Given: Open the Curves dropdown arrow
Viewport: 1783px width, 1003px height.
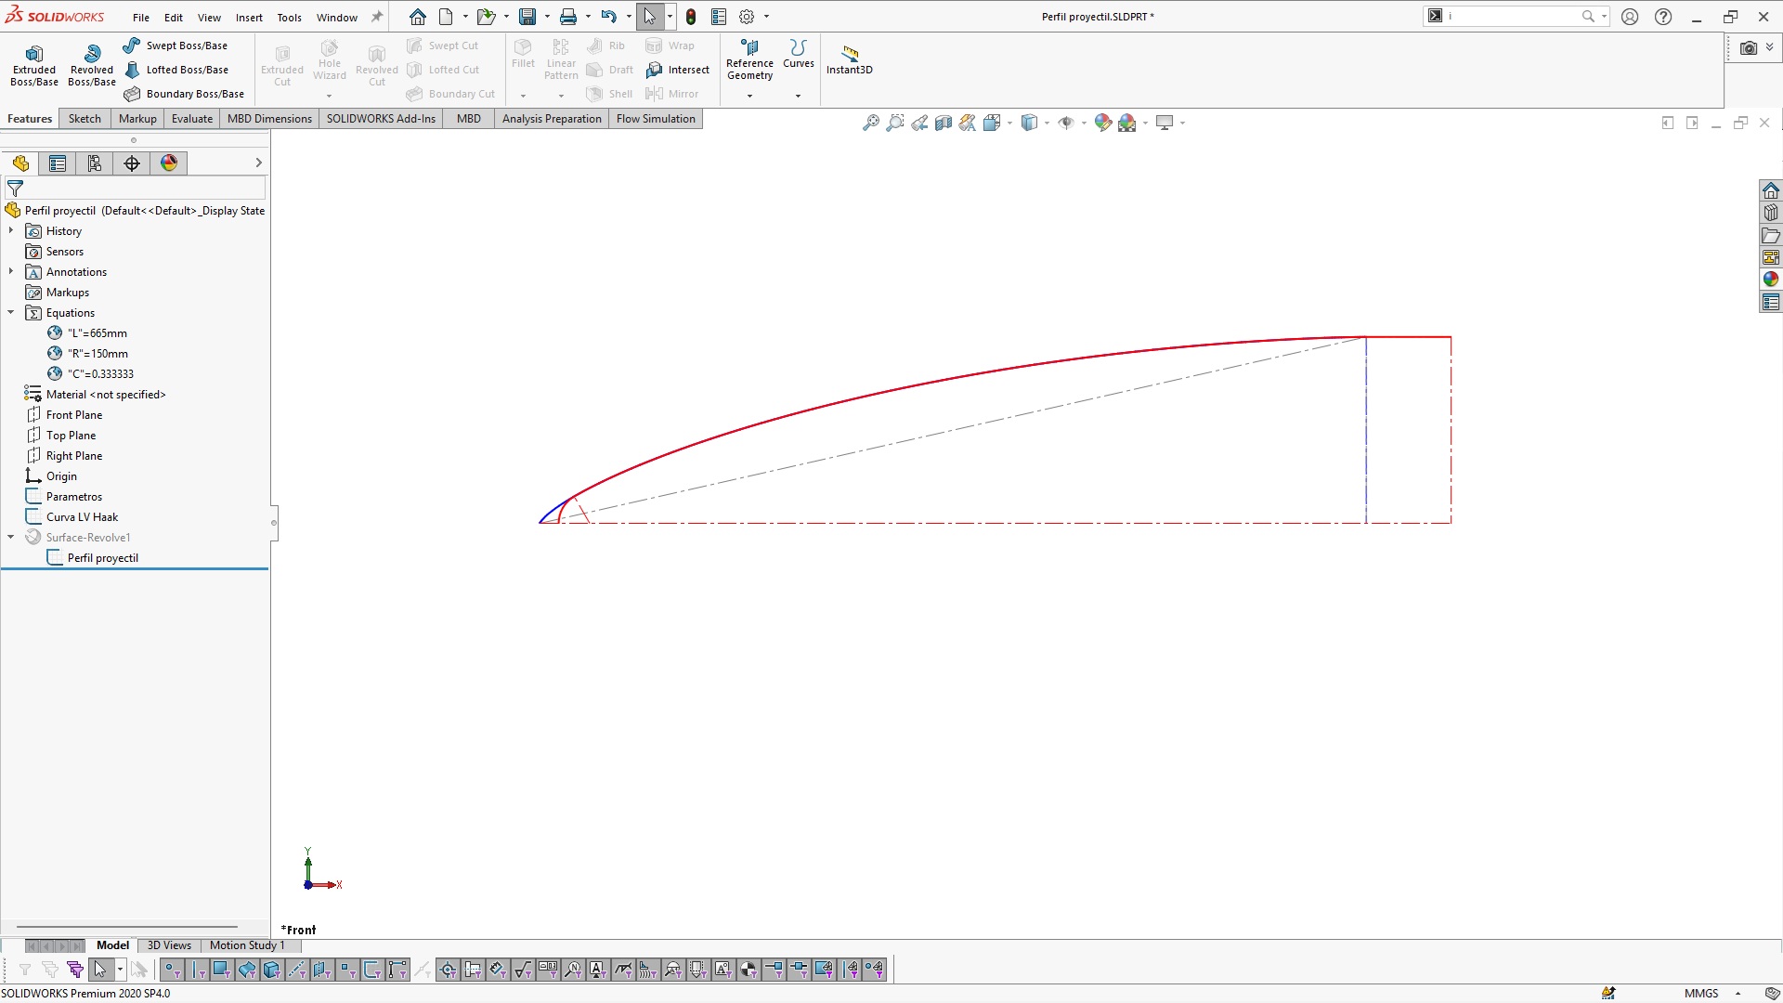Looking at the screenshot, I should (798, 96).
